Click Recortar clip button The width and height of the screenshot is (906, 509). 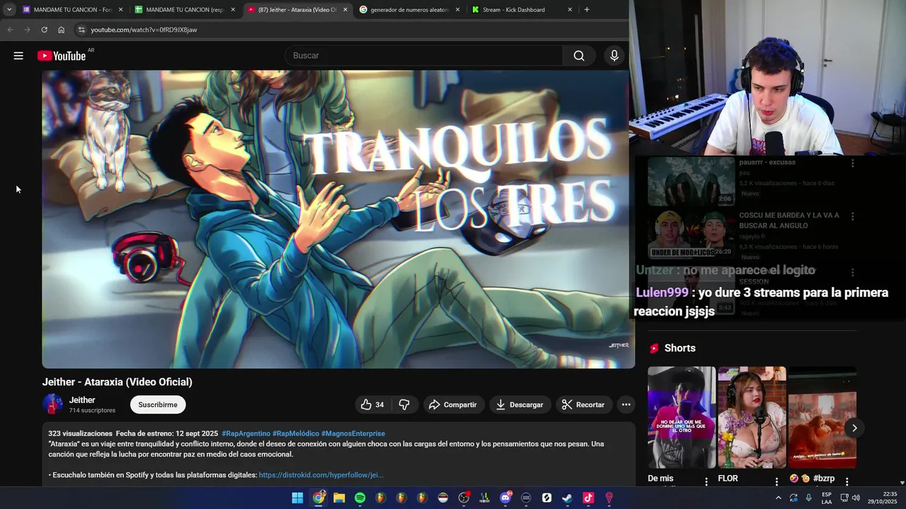[583, 404]
